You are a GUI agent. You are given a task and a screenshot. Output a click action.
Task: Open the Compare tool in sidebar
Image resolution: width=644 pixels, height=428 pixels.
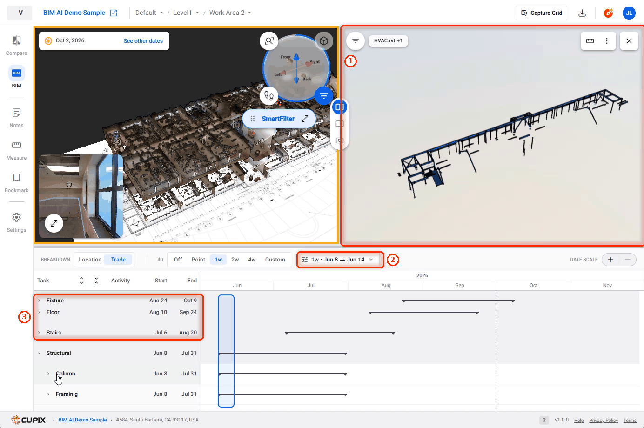coord(16,46)
